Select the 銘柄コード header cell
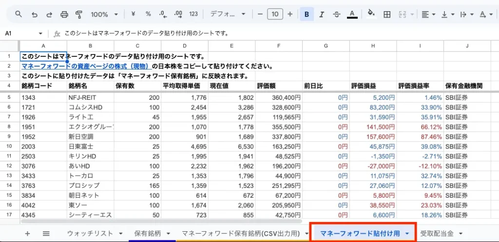This screenshot has height=242, width=499. [x=43, y=86]
